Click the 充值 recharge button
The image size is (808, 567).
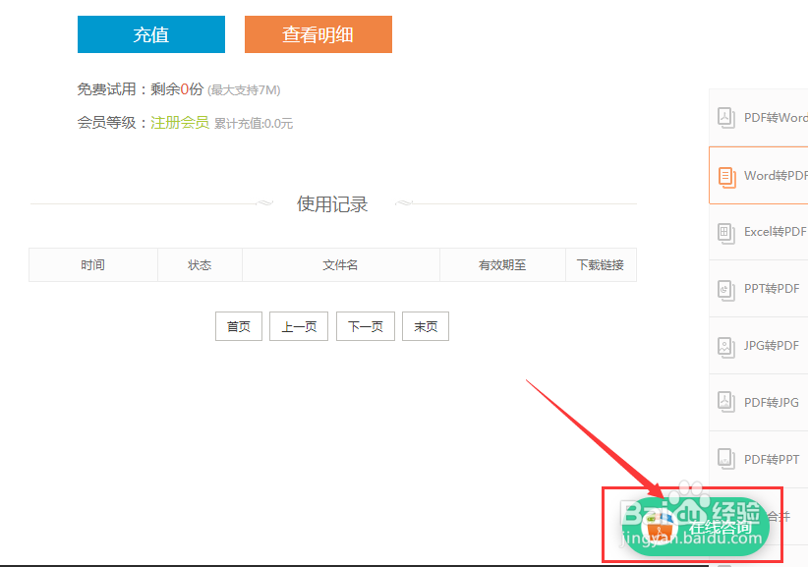pyautogui.click(x=150, y=33)
